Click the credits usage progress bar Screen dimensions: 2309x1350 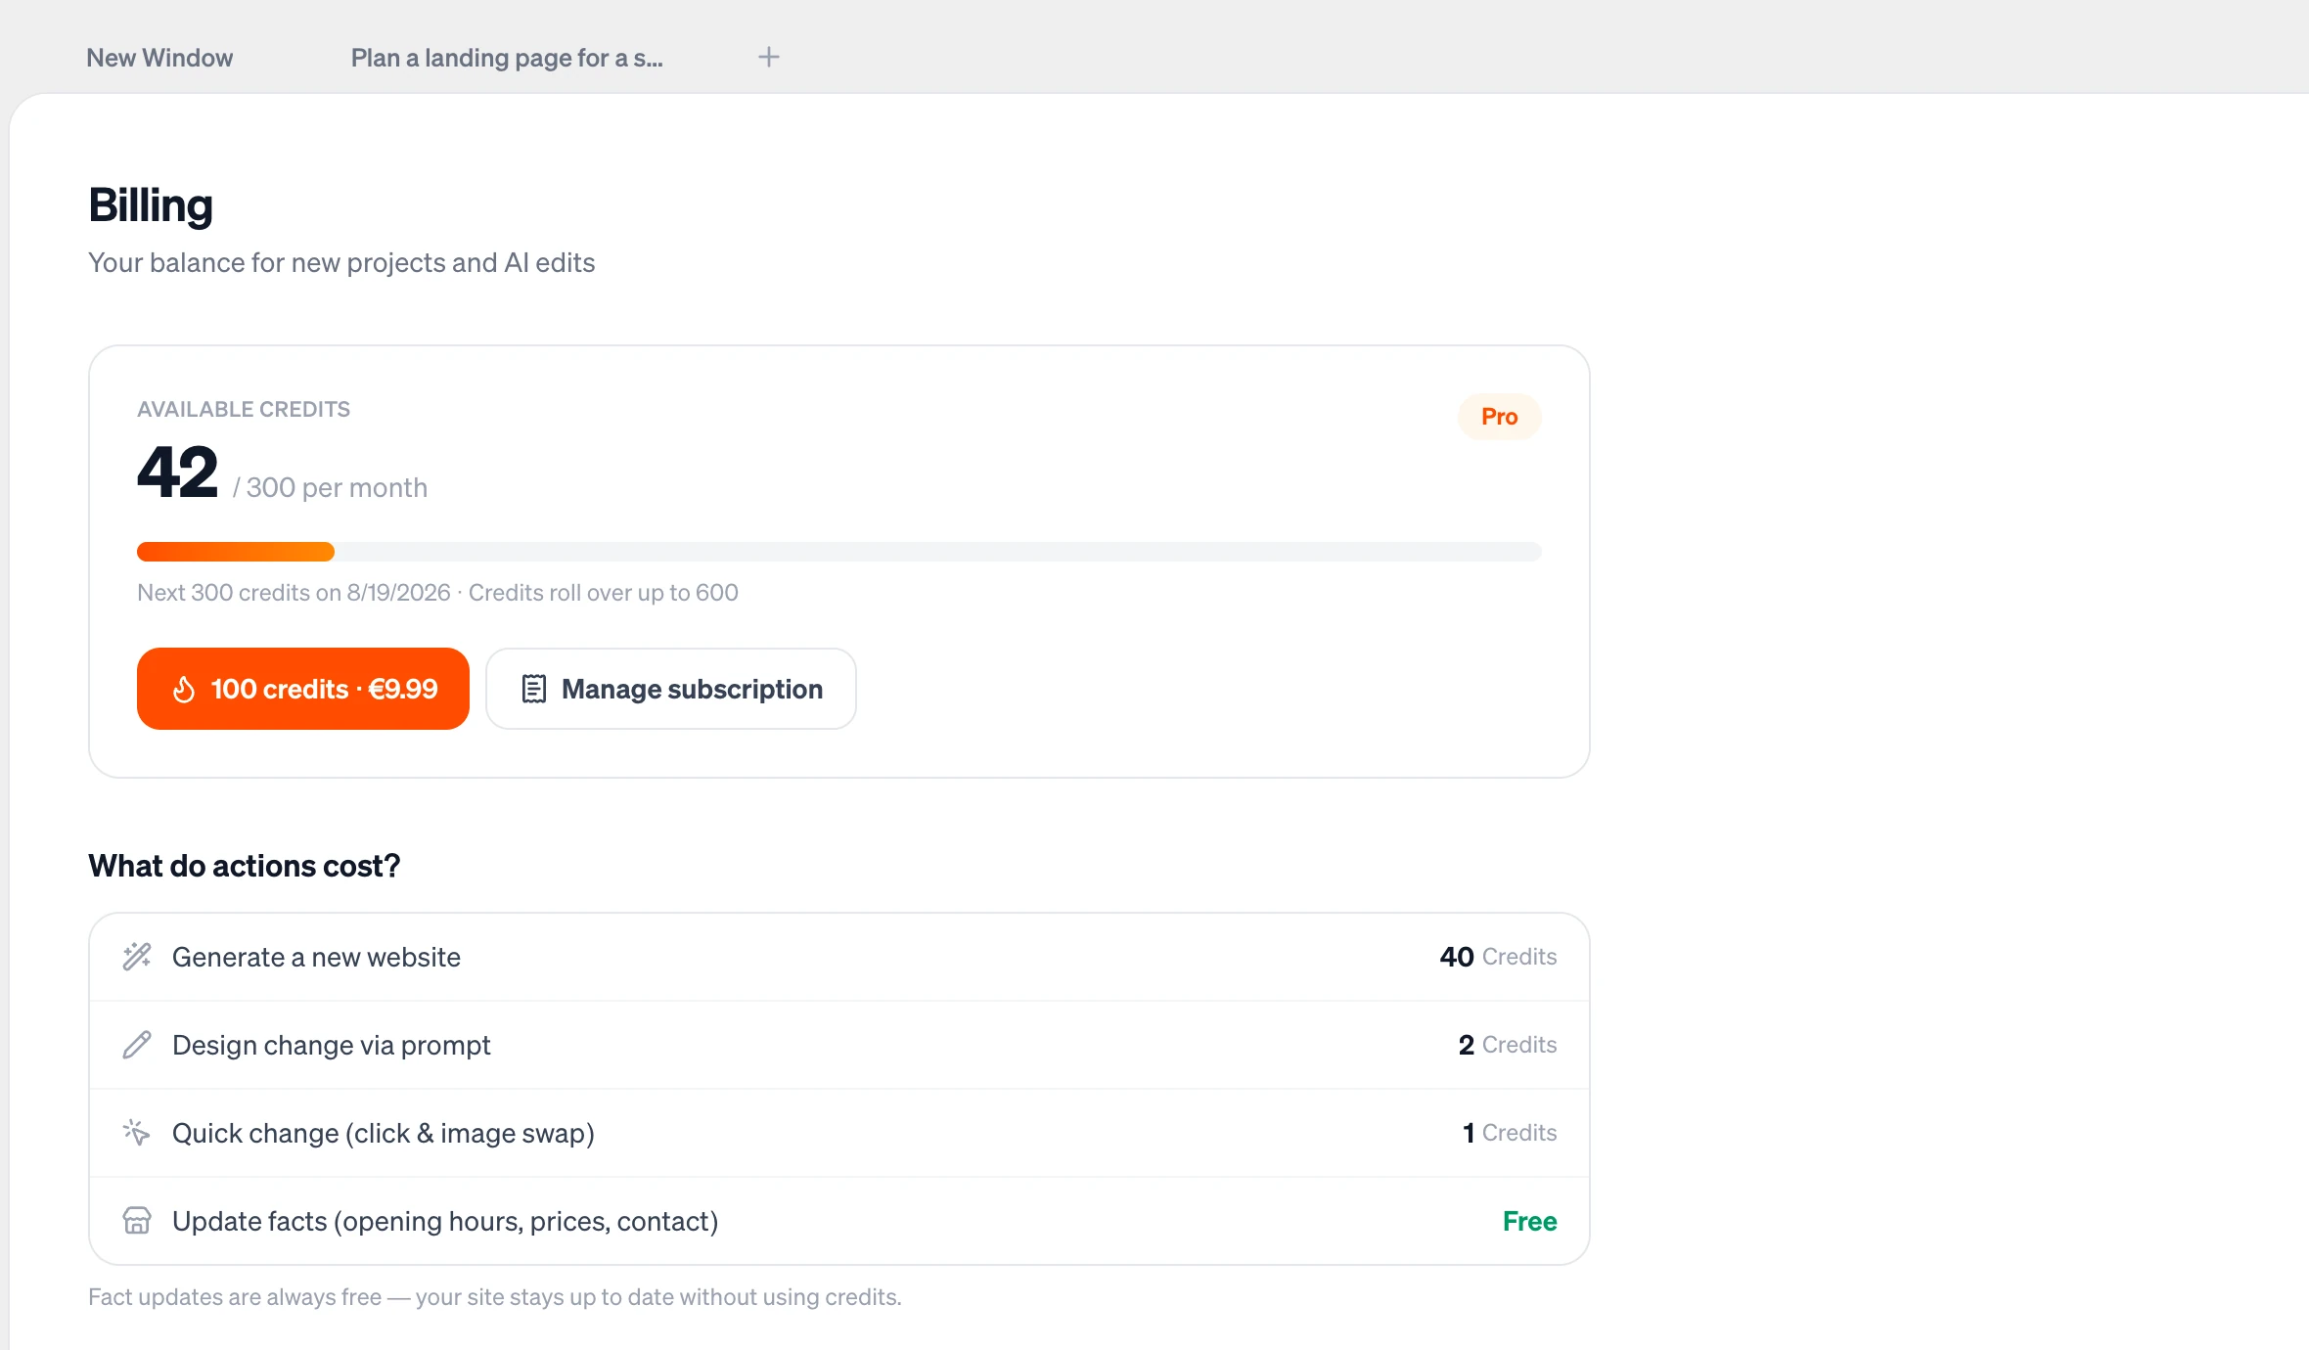tap(838, 552)
